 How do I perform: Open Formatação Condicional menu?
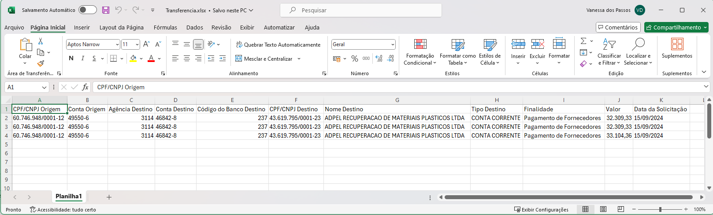[x=420, y=52]
